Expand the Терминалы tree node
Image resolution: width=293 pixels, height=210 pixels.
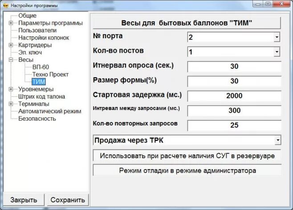coord(11,104)
